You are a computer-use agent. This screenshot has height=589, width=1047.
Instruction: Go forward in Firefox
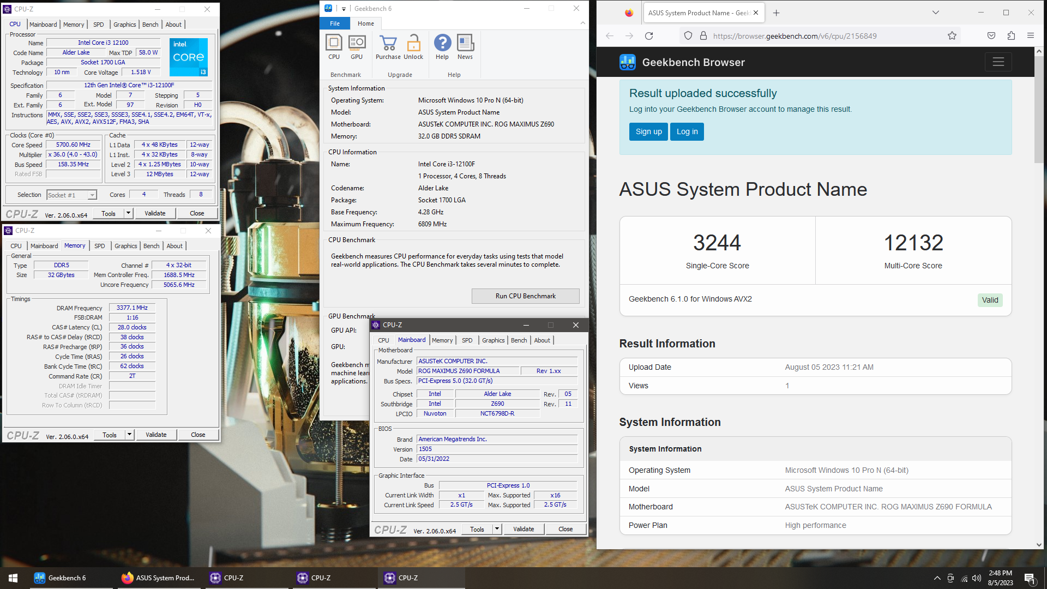click(x=629, y=36)
